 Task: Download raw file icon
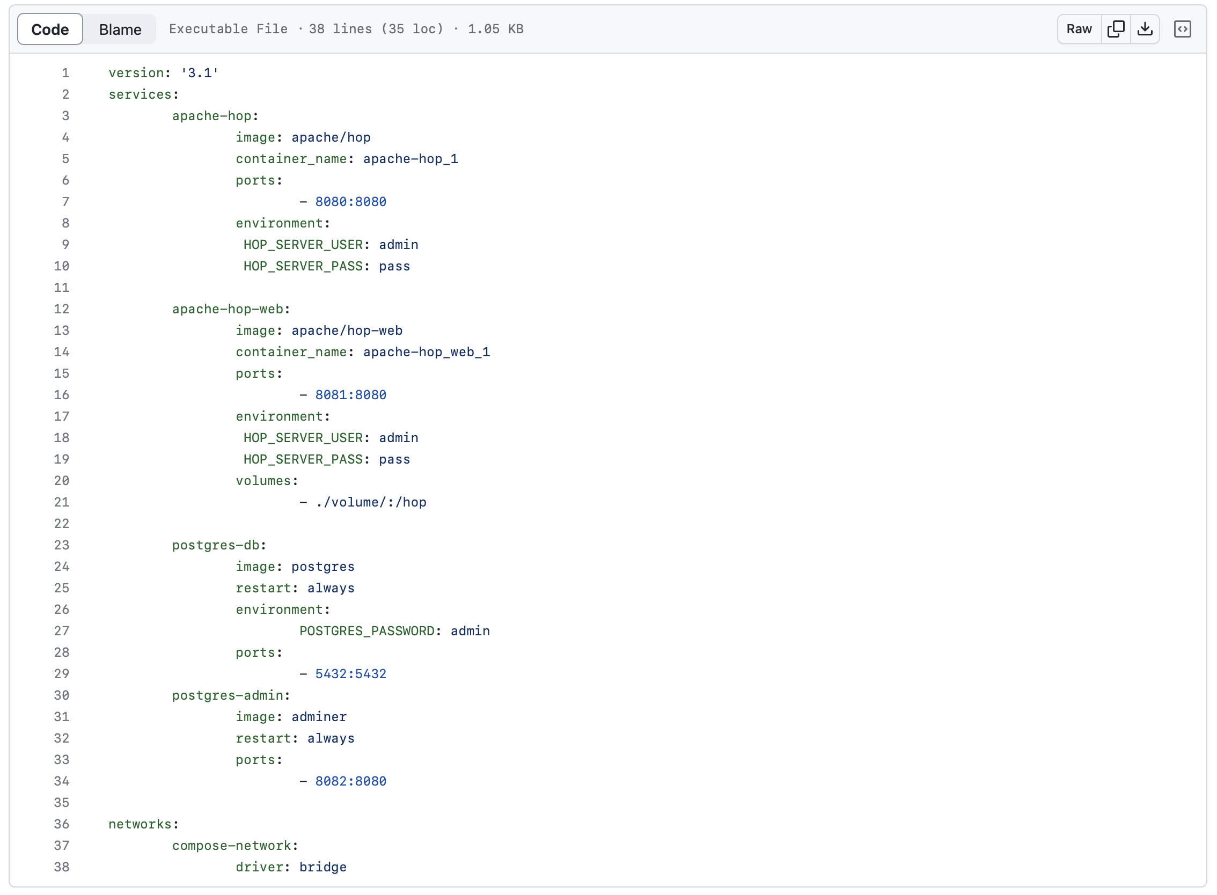coord(1145,29)
